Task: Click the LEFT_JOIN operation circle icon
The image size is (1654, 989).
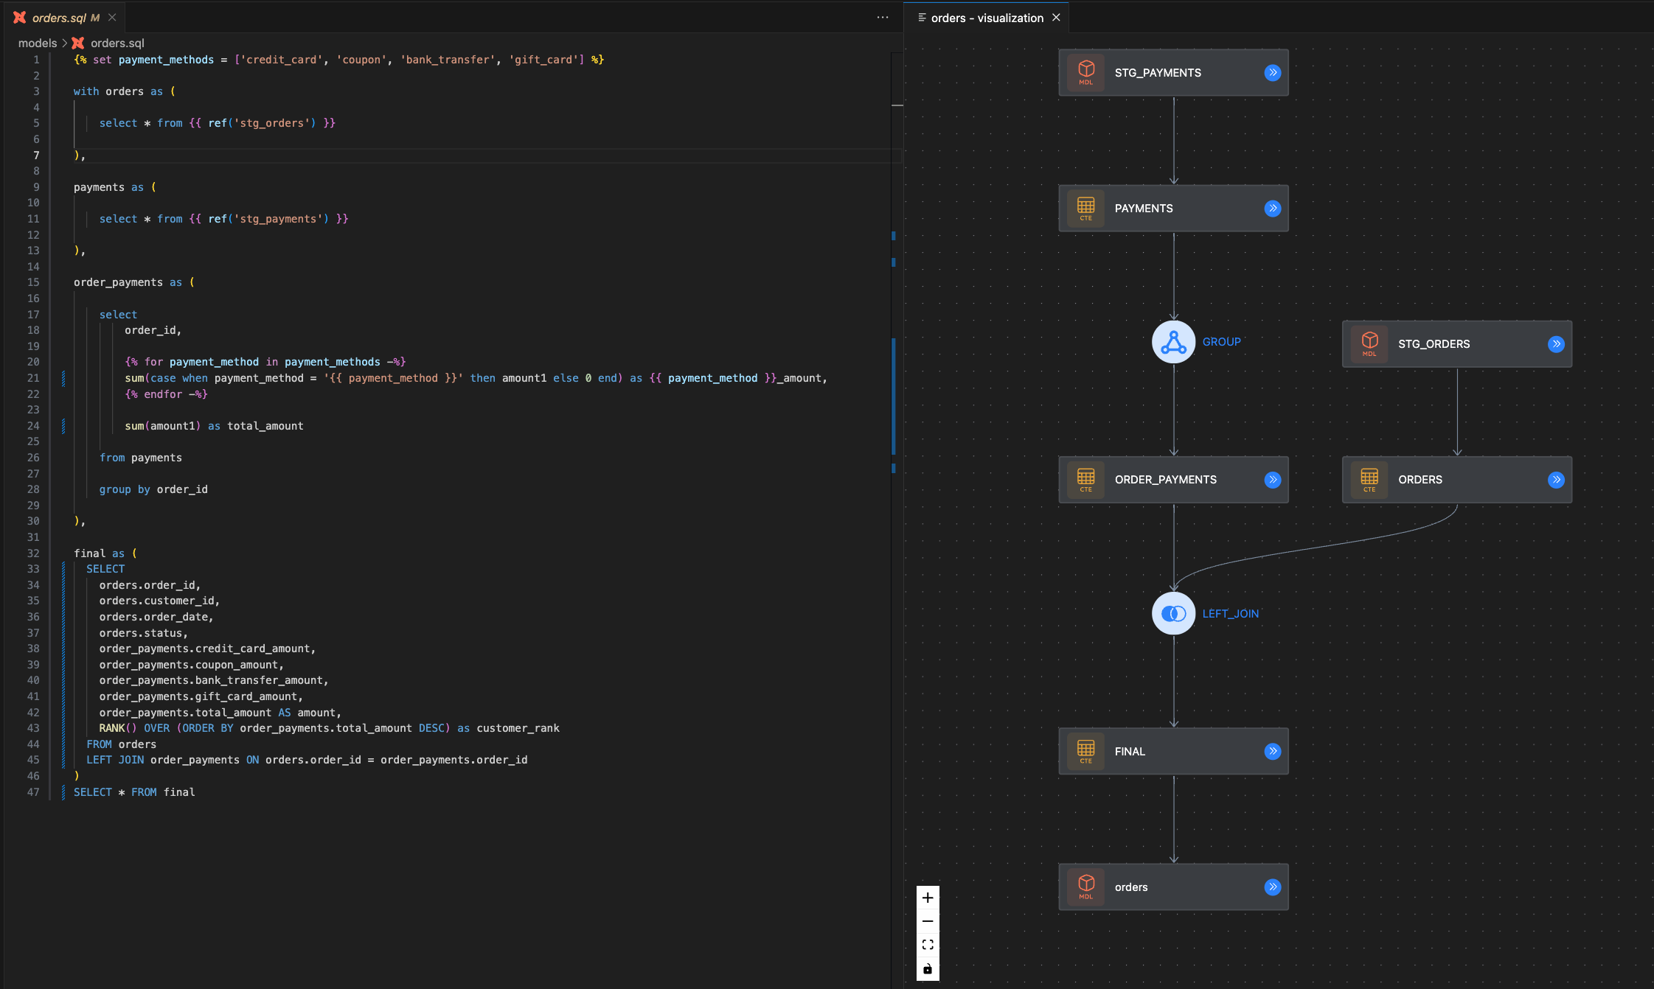Action: 1173,613
